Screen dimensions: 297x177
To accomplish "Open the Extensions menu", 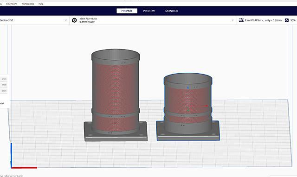I will click(12, 4).
